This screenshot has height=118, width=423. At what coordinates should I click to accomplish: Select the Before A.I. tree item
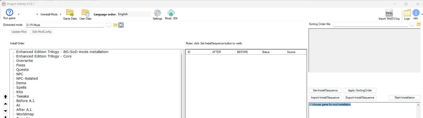pyautogui.click(x=26, y=101)
